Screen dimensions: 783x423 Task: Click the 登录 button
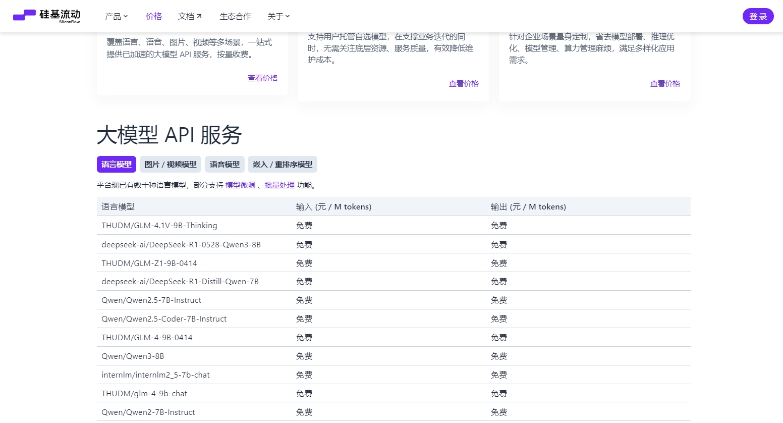coord(758,16)
